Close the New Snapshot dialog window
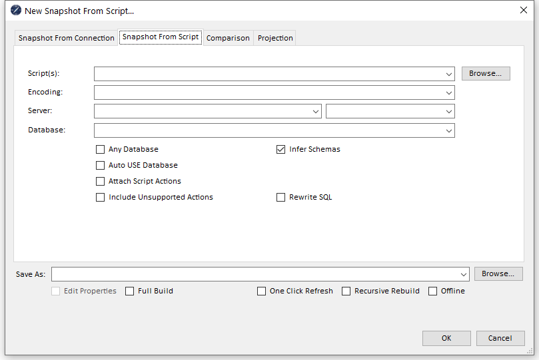The height and width of the screenshot is (360, 539). click(x=523, y=11)
